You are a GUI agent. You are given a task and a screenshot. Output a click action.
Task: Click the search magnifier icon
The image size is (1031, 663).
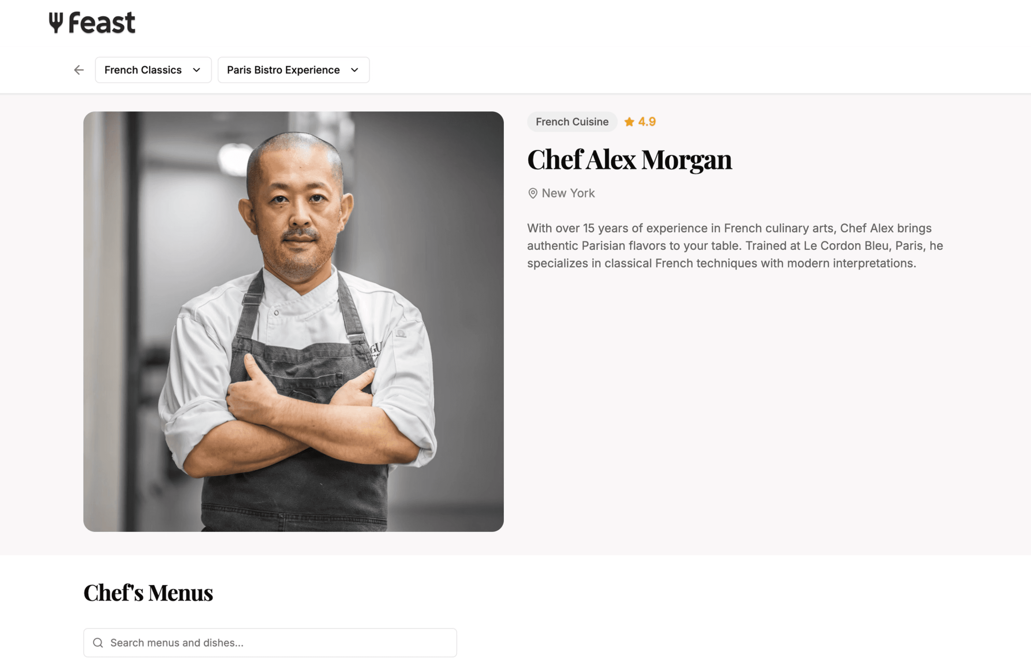pyautogui.click(x=98, y=643)
